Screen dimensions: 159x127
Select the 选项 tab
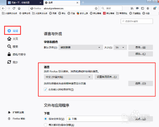[x=62, y=3]
